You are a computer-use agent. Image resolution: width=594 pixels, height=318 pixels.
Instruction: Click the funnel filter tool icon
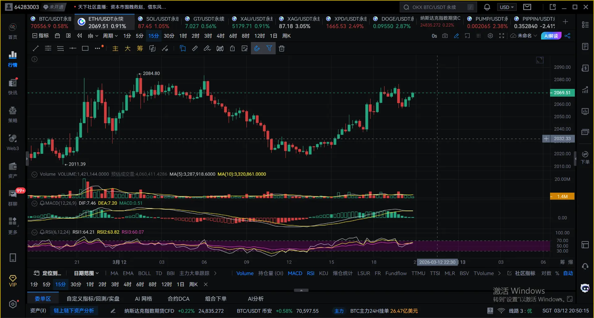[269, 48]
